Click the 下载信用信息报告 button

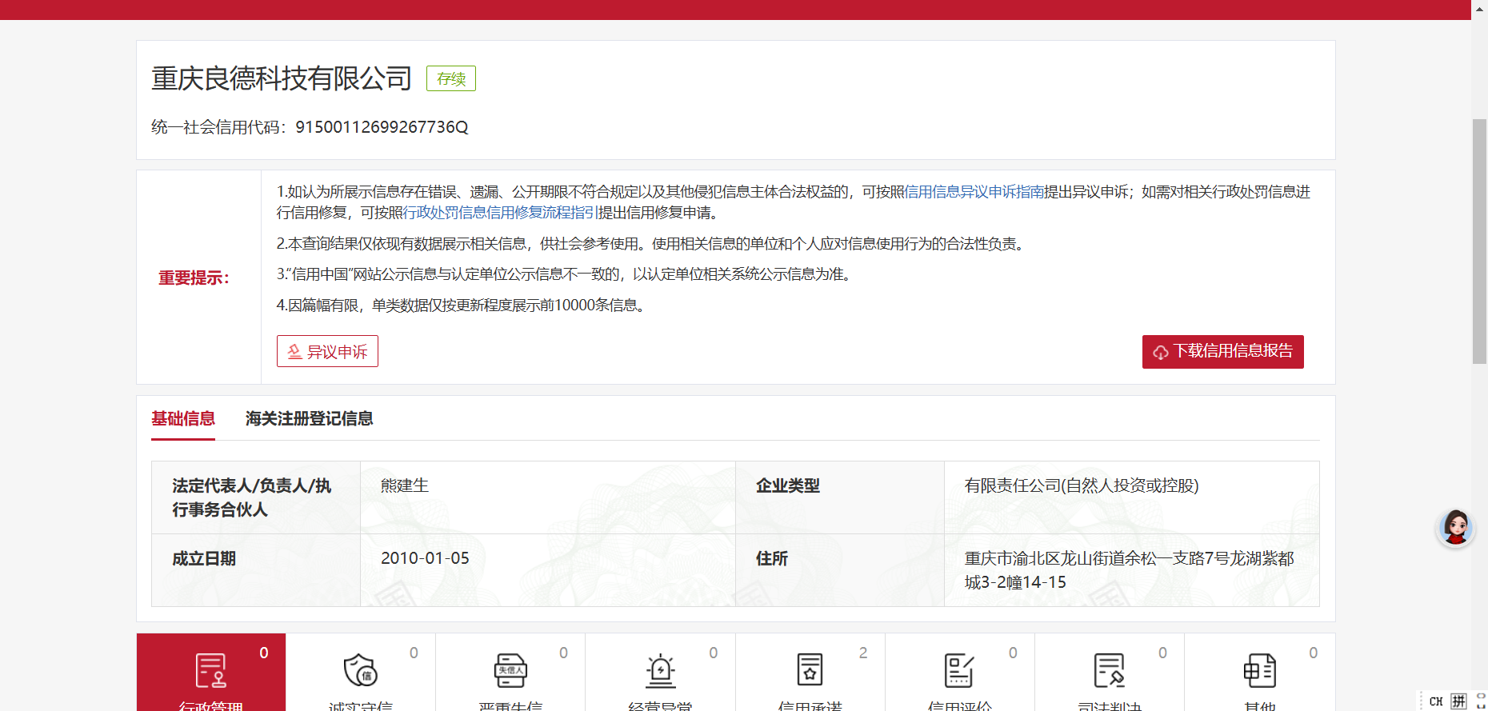tap(1222, 352)
